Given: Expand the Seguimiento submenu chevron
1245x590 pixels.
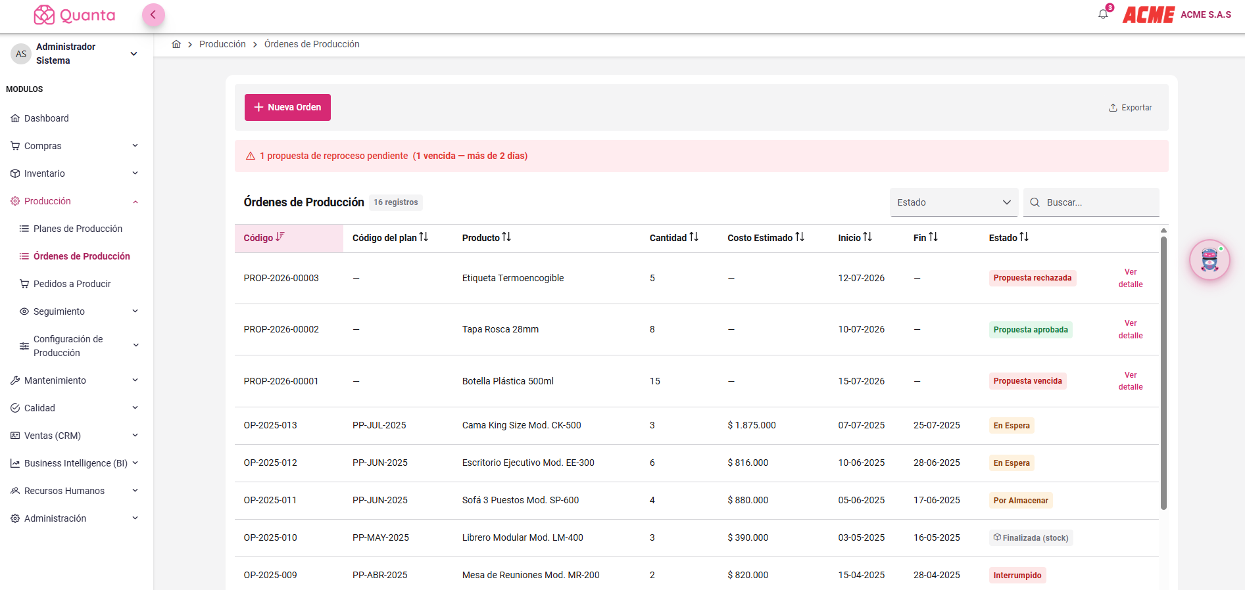Looking at the screenshot, I should point(135,311).
